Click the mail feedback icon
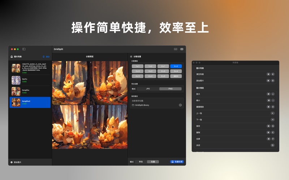289x180 pixels. pyautogui.click(x=182, y=49)
